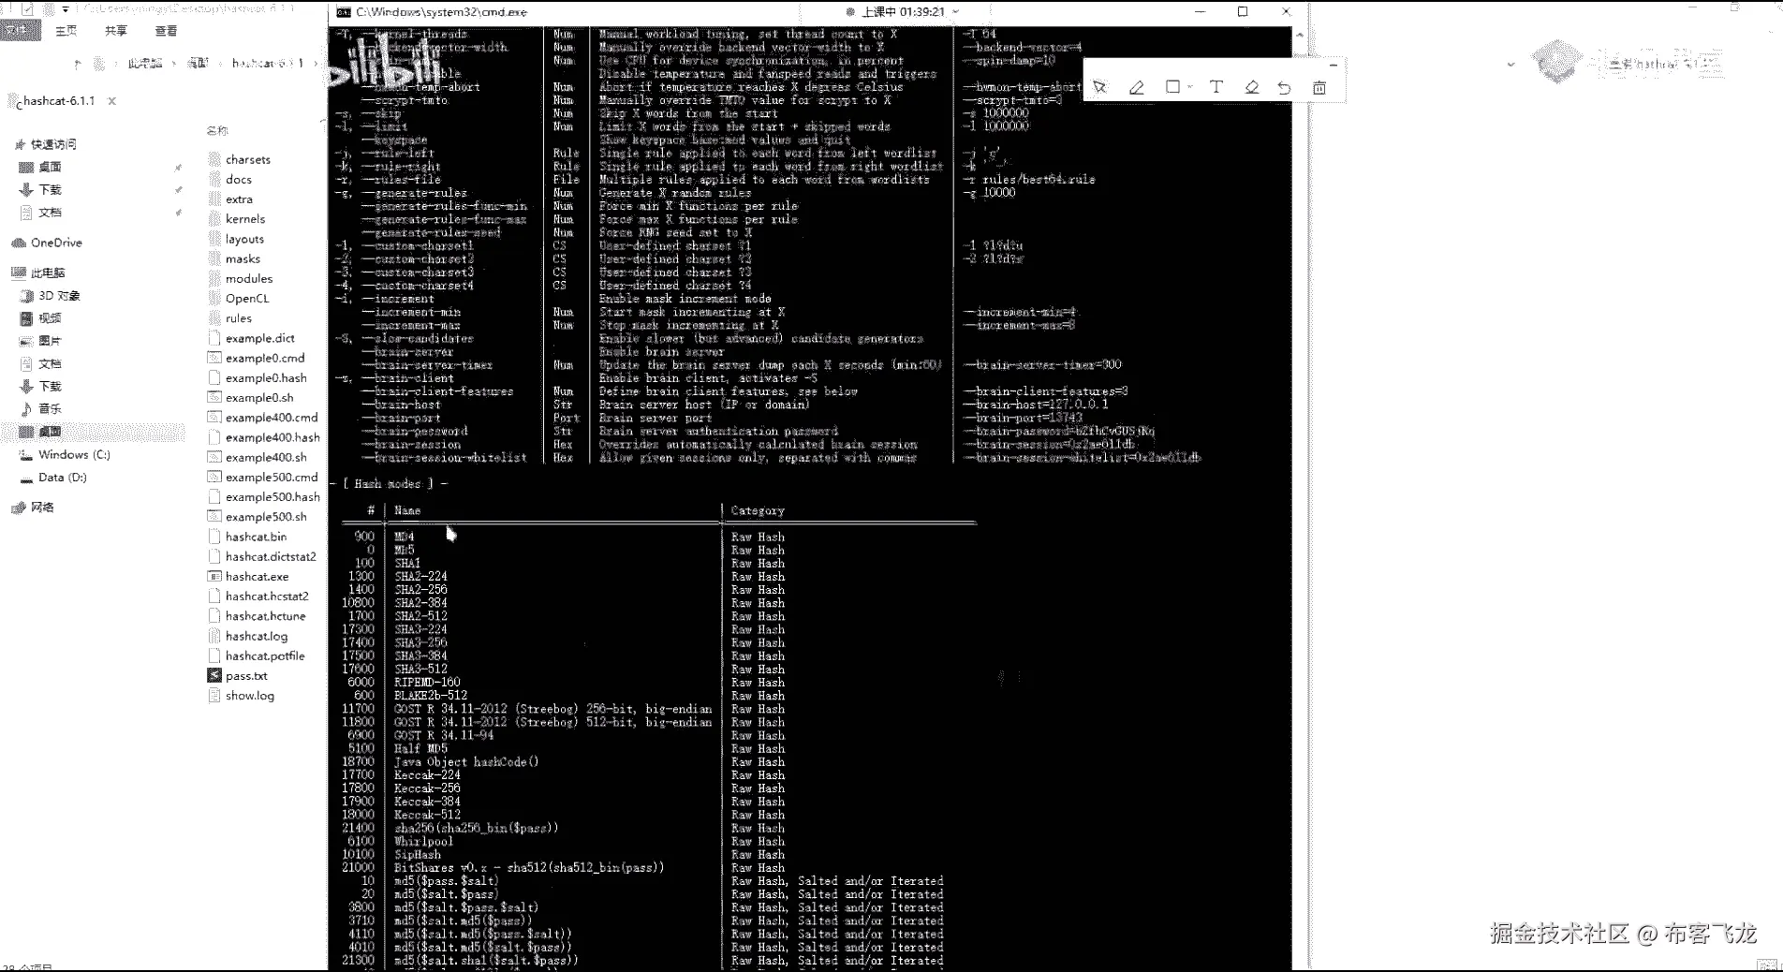Switch to the 共享 ribbon tab

click(116, 31)
